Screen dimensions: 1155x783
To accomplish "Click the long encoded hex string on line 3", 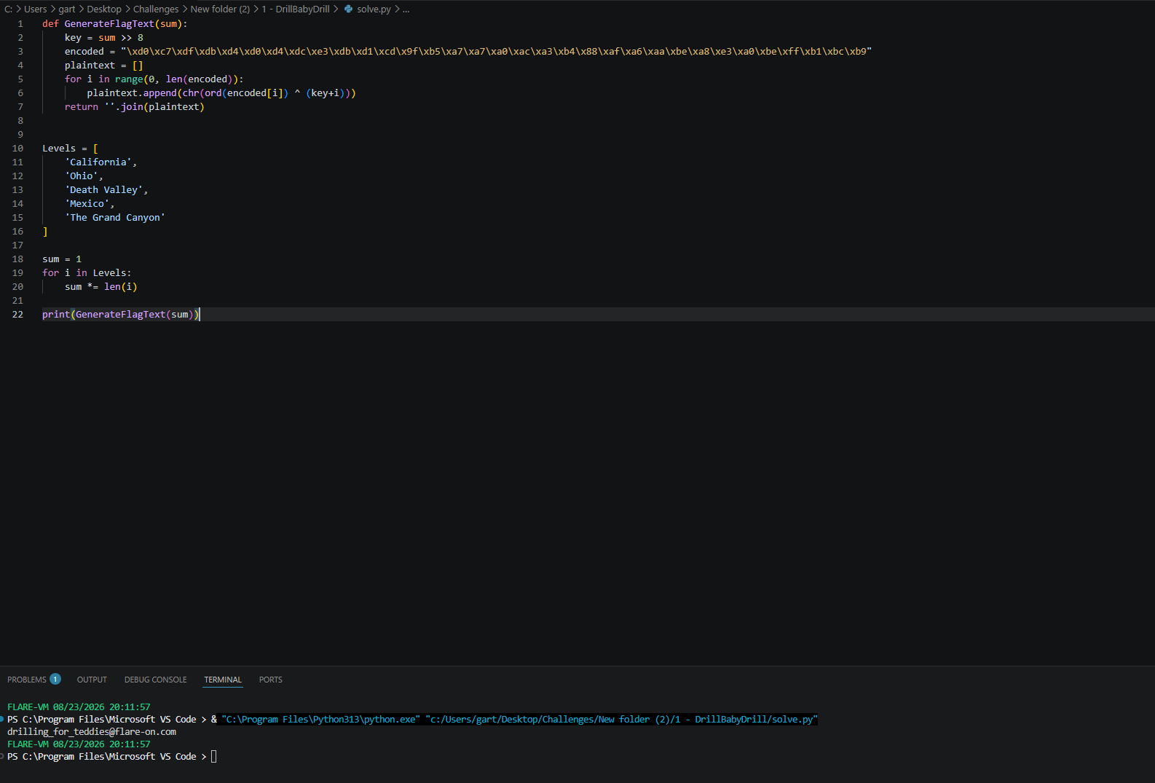I will pyautogui.click(x=497, y=52).
